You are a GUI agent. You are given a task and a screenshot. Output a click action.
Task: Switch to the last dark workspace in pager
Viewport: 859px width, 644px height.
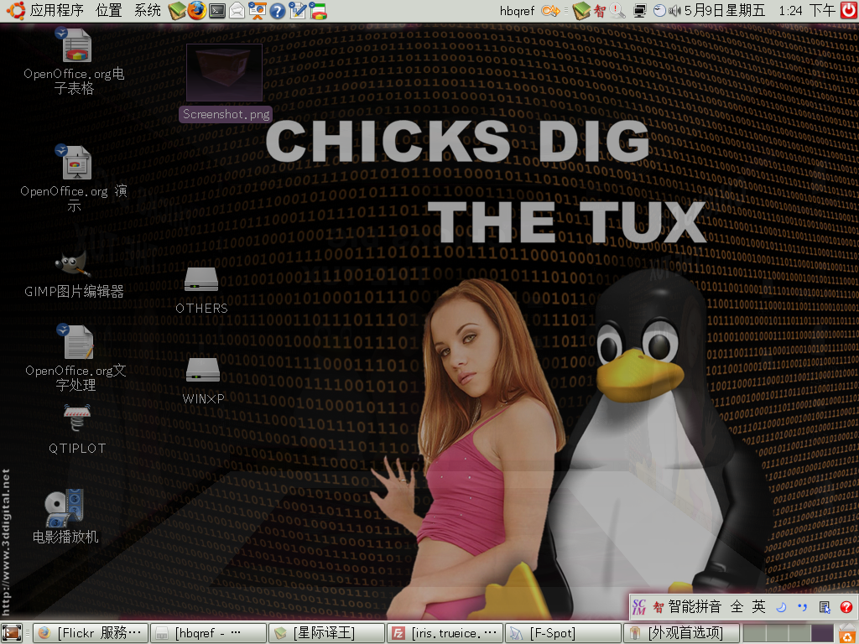point(822,633)
